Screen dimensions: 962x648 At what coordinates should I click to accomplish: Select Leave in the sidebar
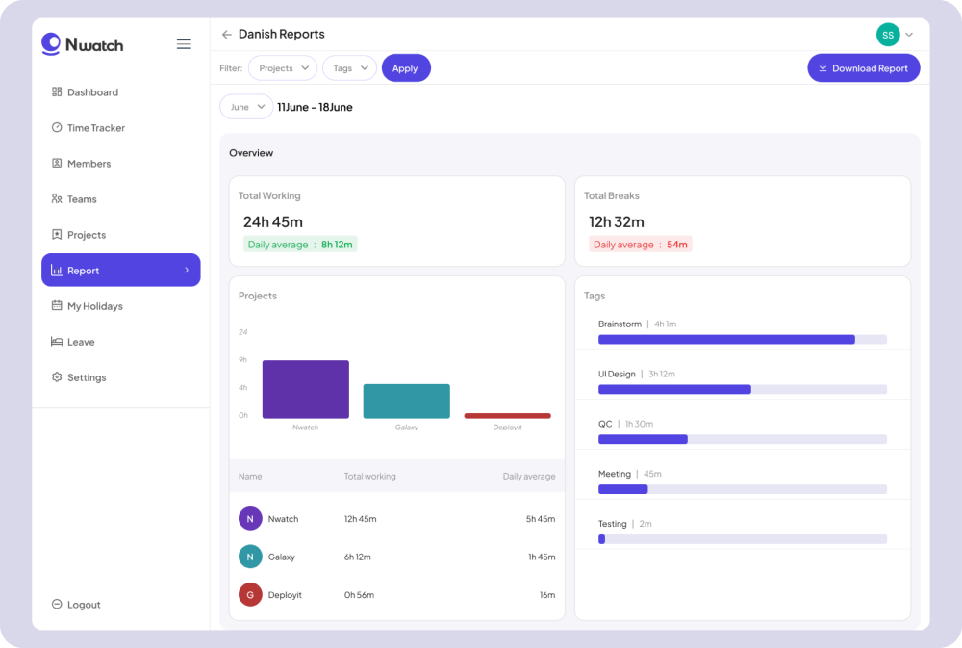(81, 342)
